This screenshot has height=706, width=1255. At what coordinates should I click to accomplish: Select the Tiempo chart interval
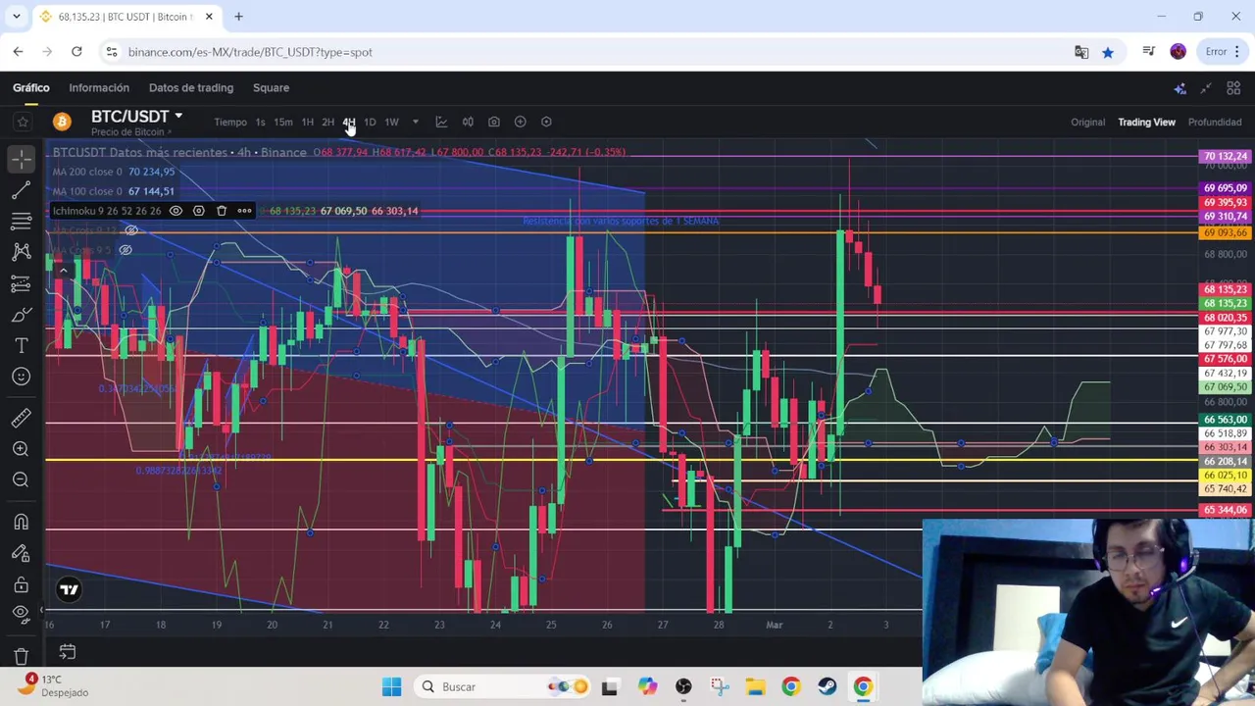230,122
